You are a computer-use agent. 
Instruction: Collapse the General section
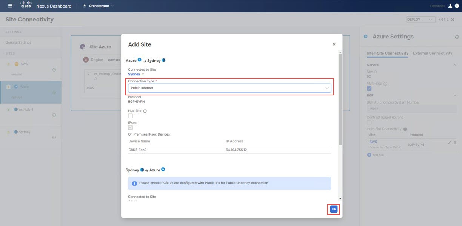454,65
